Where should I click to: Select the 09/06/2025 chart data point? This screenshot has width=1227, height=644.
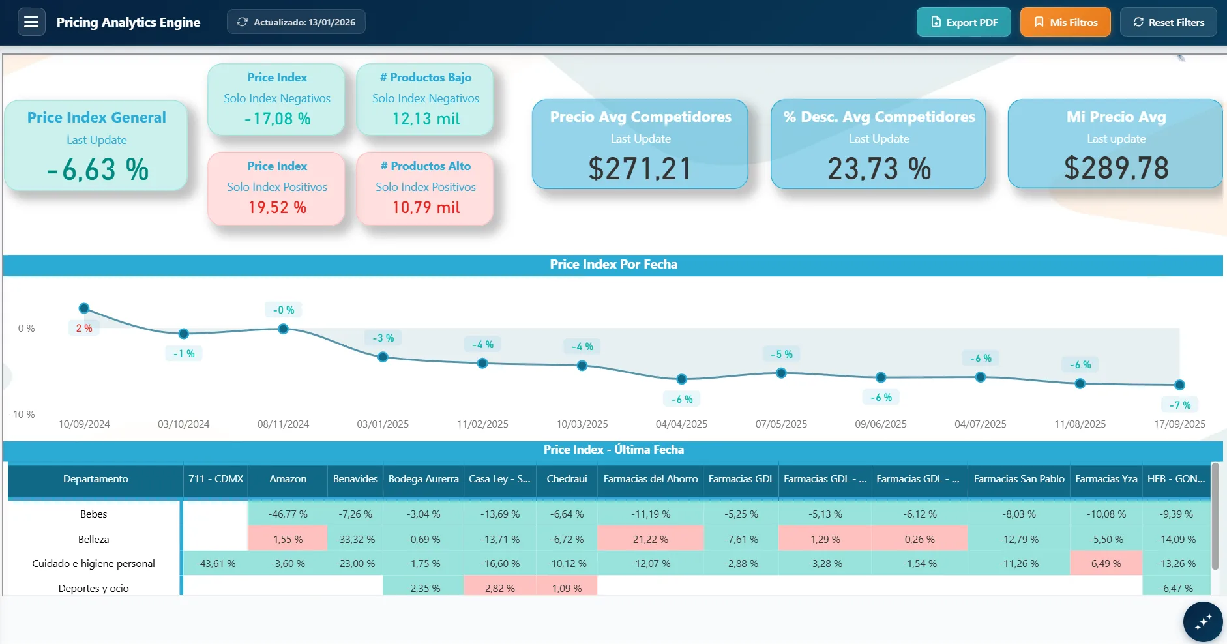881,377
